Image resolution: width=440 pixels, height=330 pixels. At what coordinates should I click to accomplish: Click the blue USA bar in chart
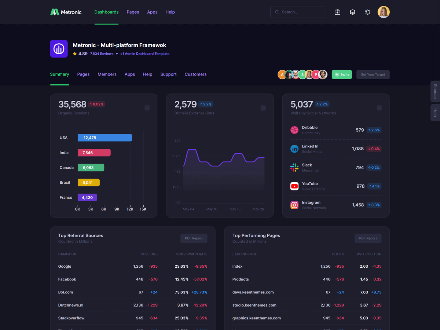click(105, 137)
